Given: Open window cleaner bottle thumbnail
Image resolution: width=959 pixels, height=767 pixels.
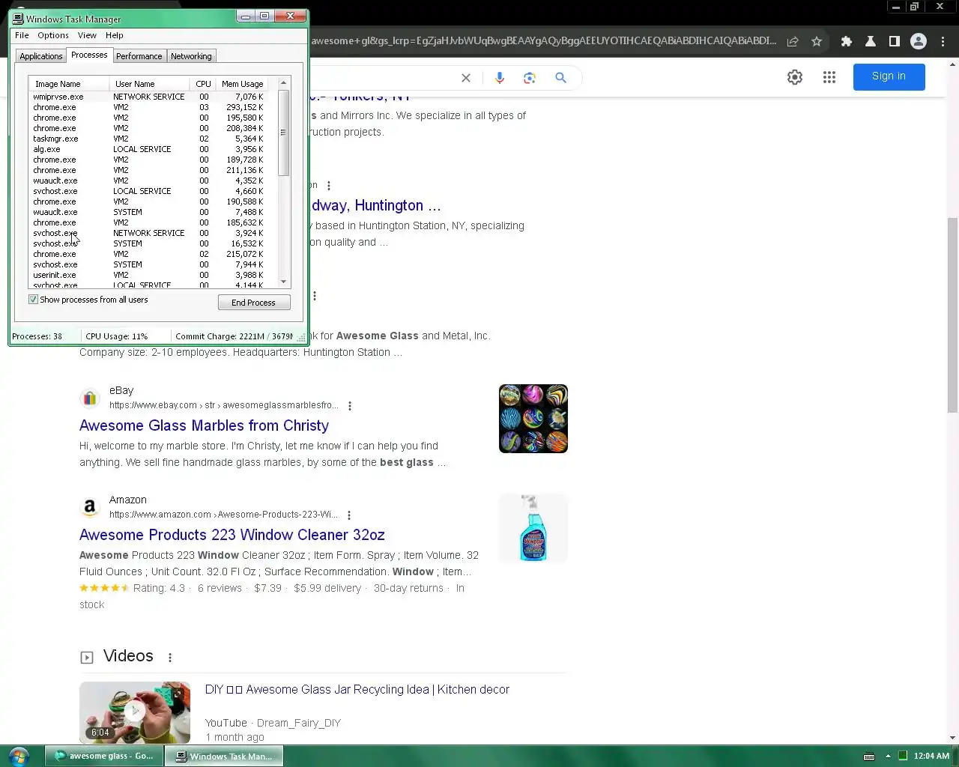Looking at the screenshot, I should pyautogui.click(x=533, y=528).
